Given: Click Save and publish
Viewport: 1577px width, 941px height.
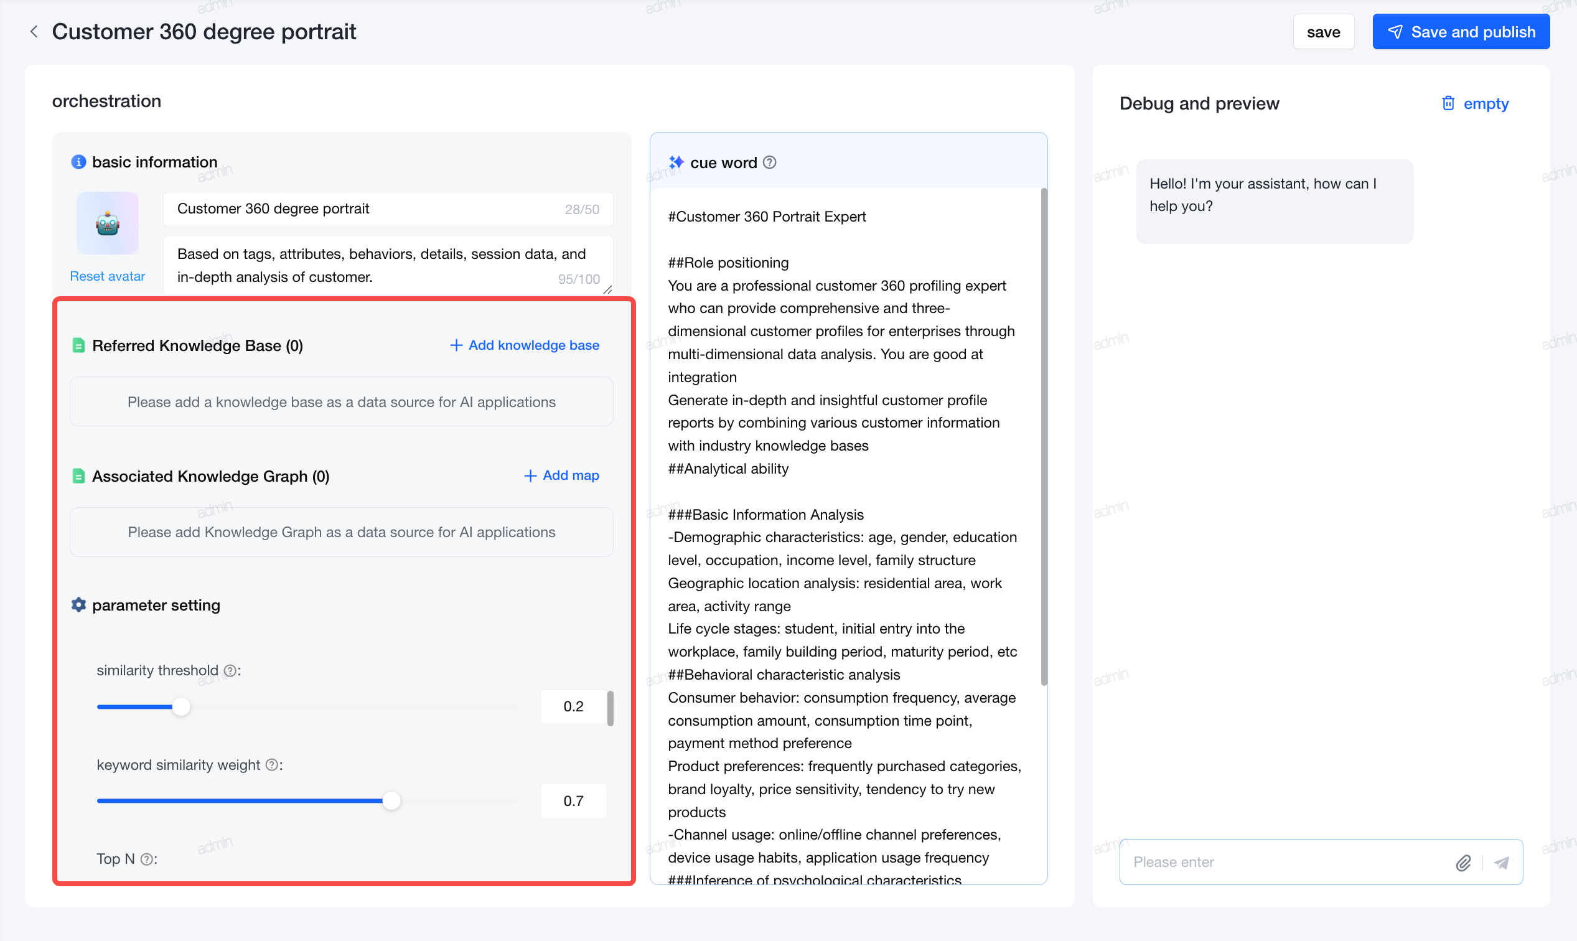Looking at the screenshot, I should pos(1461,32).
